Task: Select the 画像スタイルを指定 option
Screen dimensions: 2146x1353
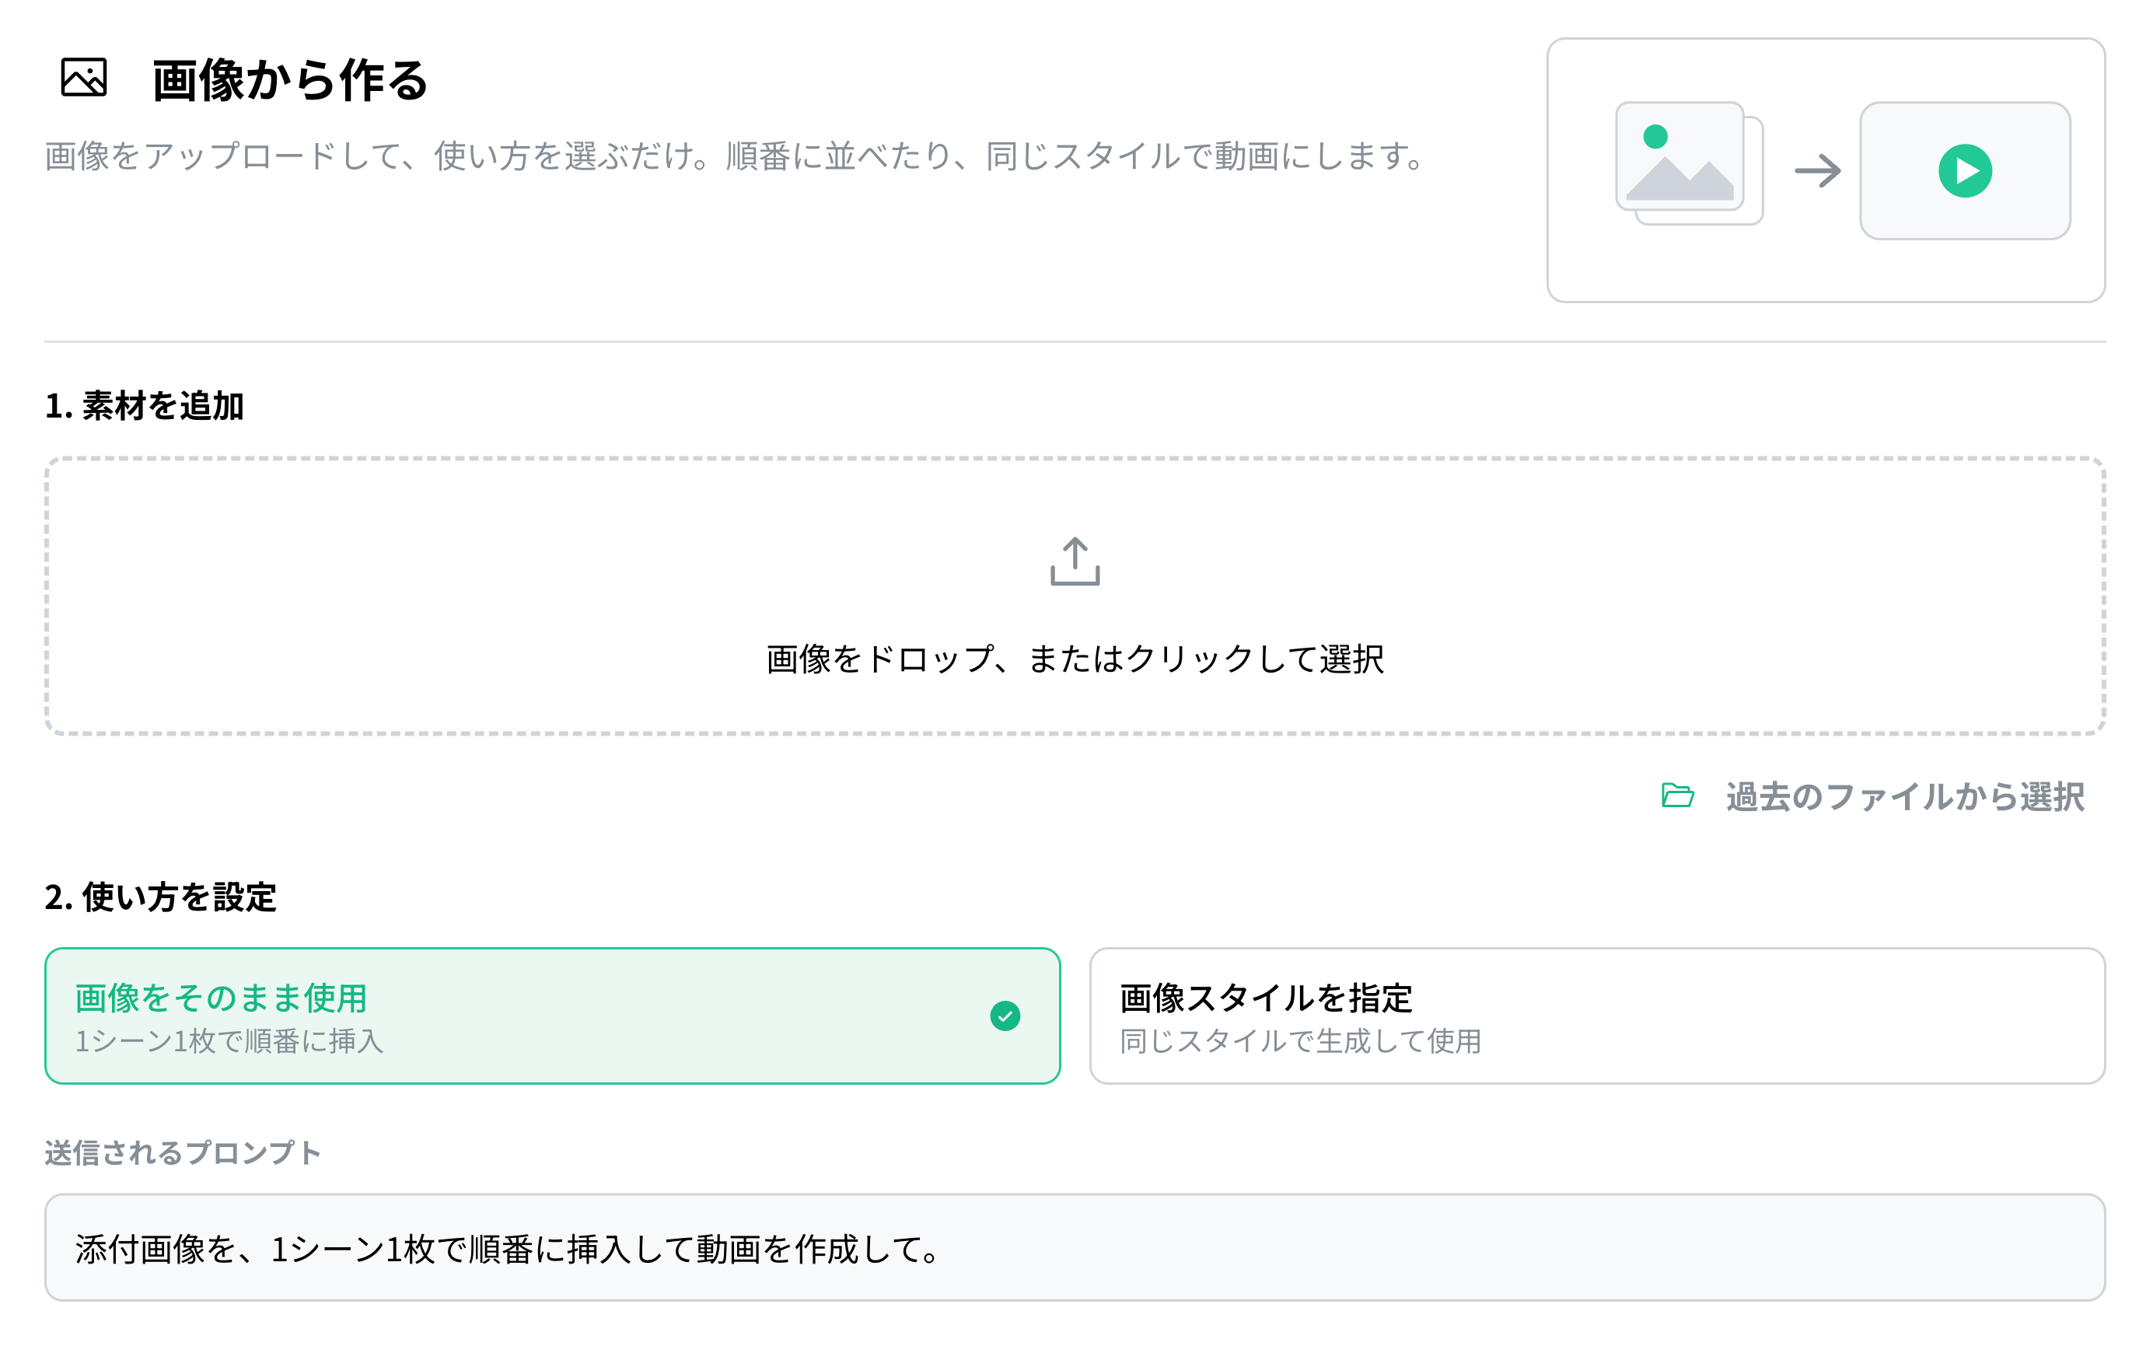Action: 1597,1016
